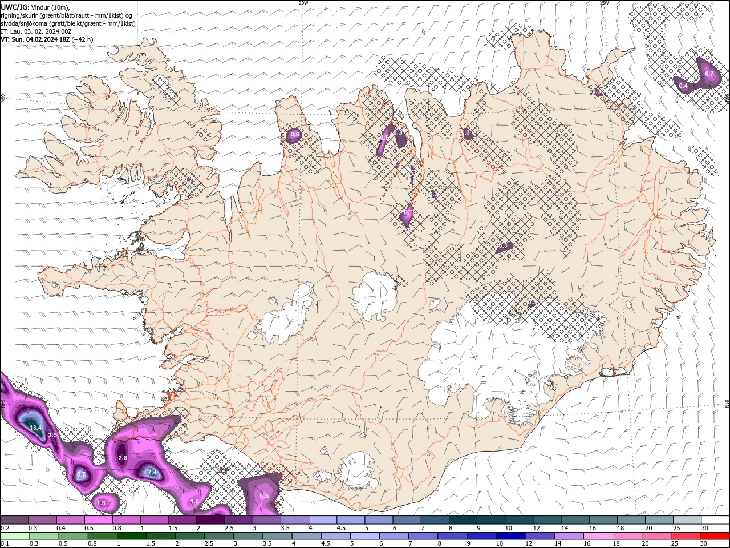Click the '30' label under the bottom legend row

[x=704, y=543]
